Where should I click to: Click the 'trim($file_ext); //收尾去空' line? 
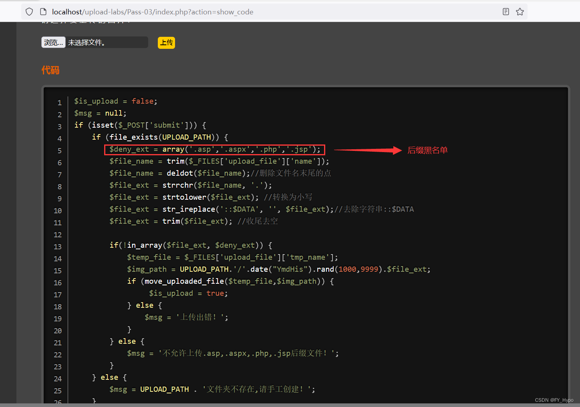coord(193,221)
